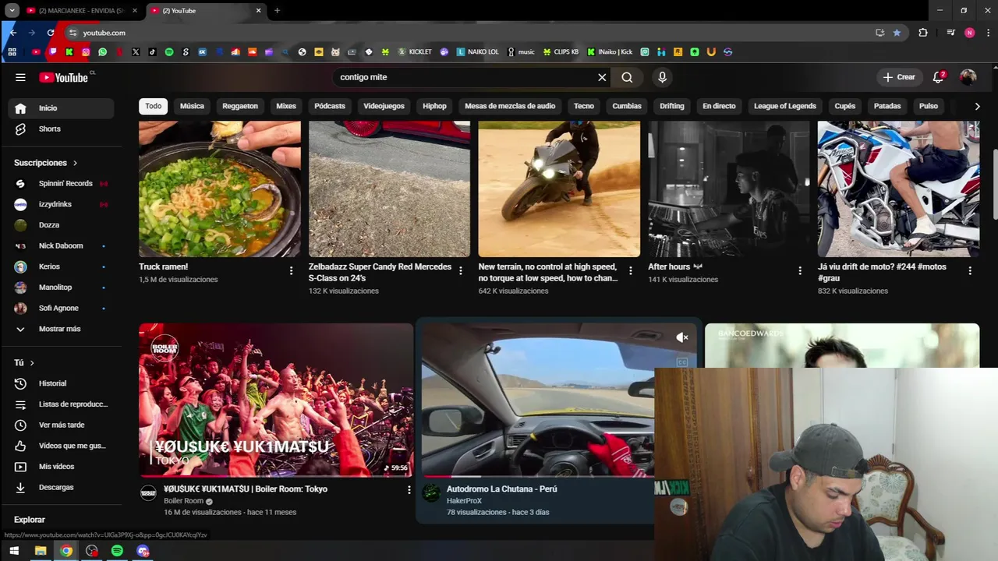This screenshot has height=561, width=998.
Task: Play the Boiler Room Tokyo thumbnail
Action: pyautogui.click(x=276, y=400)
